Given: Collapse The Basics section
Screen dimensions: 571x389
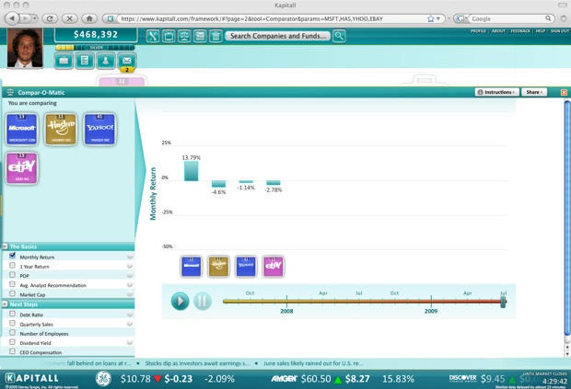Looking at the screenshot, I should point(5,246).
